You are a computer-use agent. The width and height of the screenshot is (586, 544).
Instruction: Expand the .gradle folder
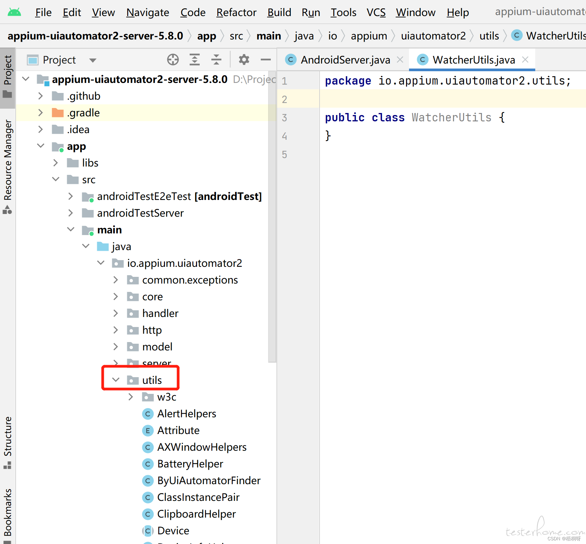40,113
